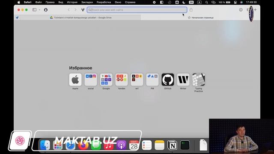The width and height of the screenshot is (274, 154).
Task: Open the Вид menu
Action: pyautogui.click(x=61, y=2)
